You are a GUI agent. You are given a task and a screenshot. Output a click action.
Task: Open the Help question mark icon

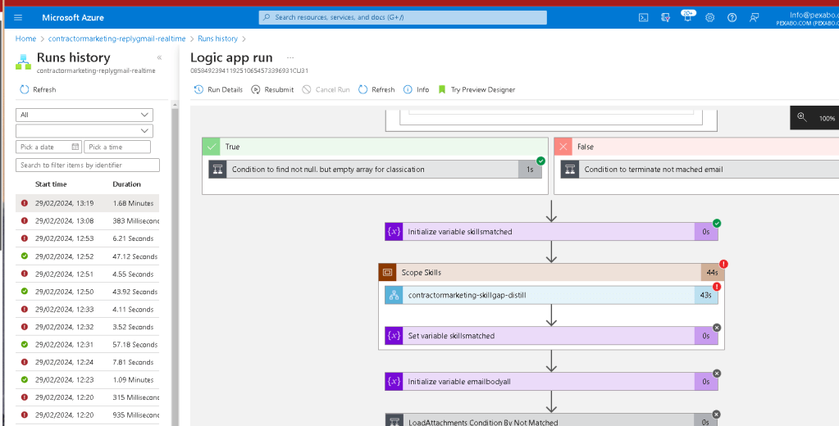[732, 18]
